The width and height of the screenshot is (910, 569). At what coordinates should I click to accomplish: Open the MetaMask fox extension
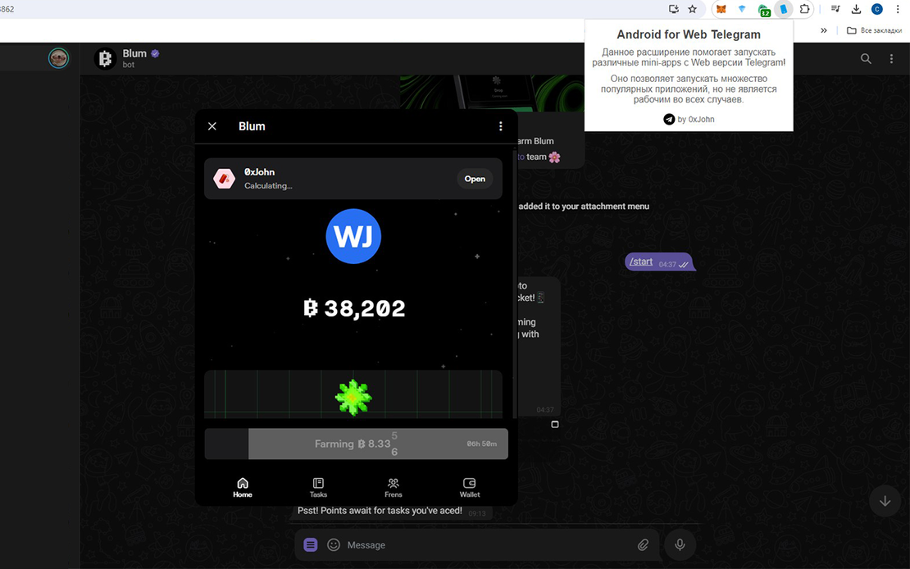pyautogui.click(x=721, y=9)
